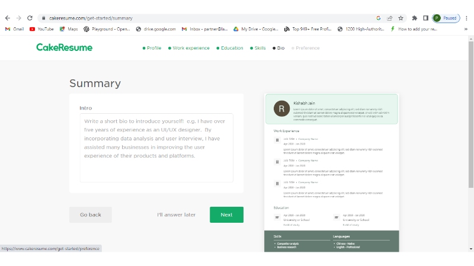Click the CakeResume logo
474x266 pixels.
(64, 47)
